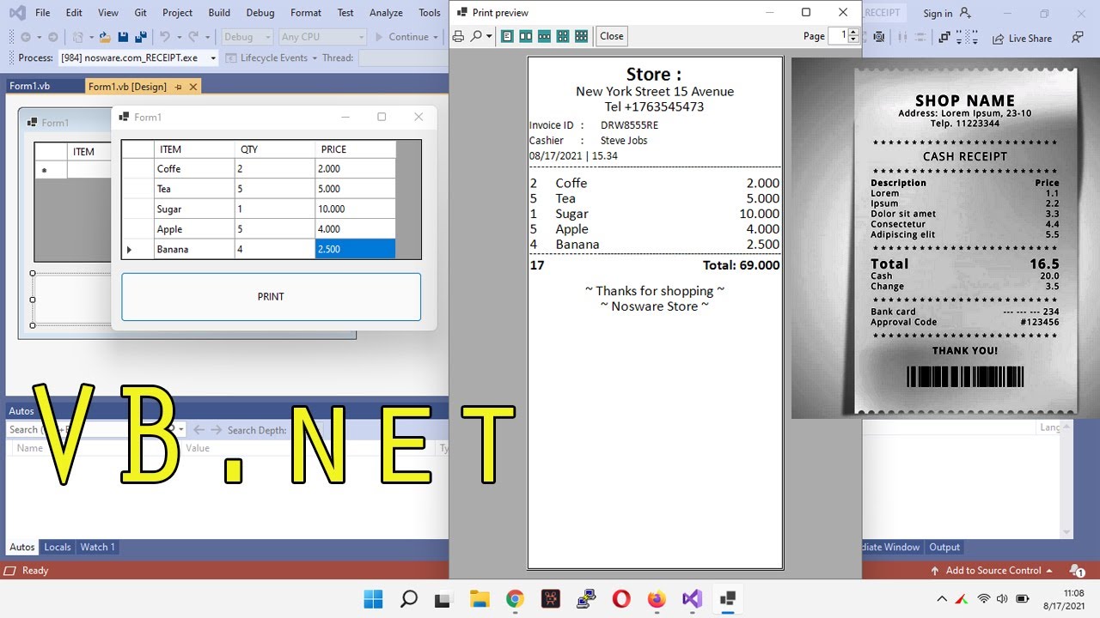Click the Page number field
This screenshot has width=1100, height=618.
[838, 36]
